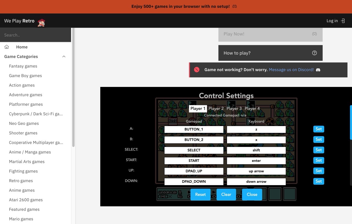Viewport: 352px width, 224px height.
Task: Open Cooperative Multiplayer games category
Action: [36, 143]
